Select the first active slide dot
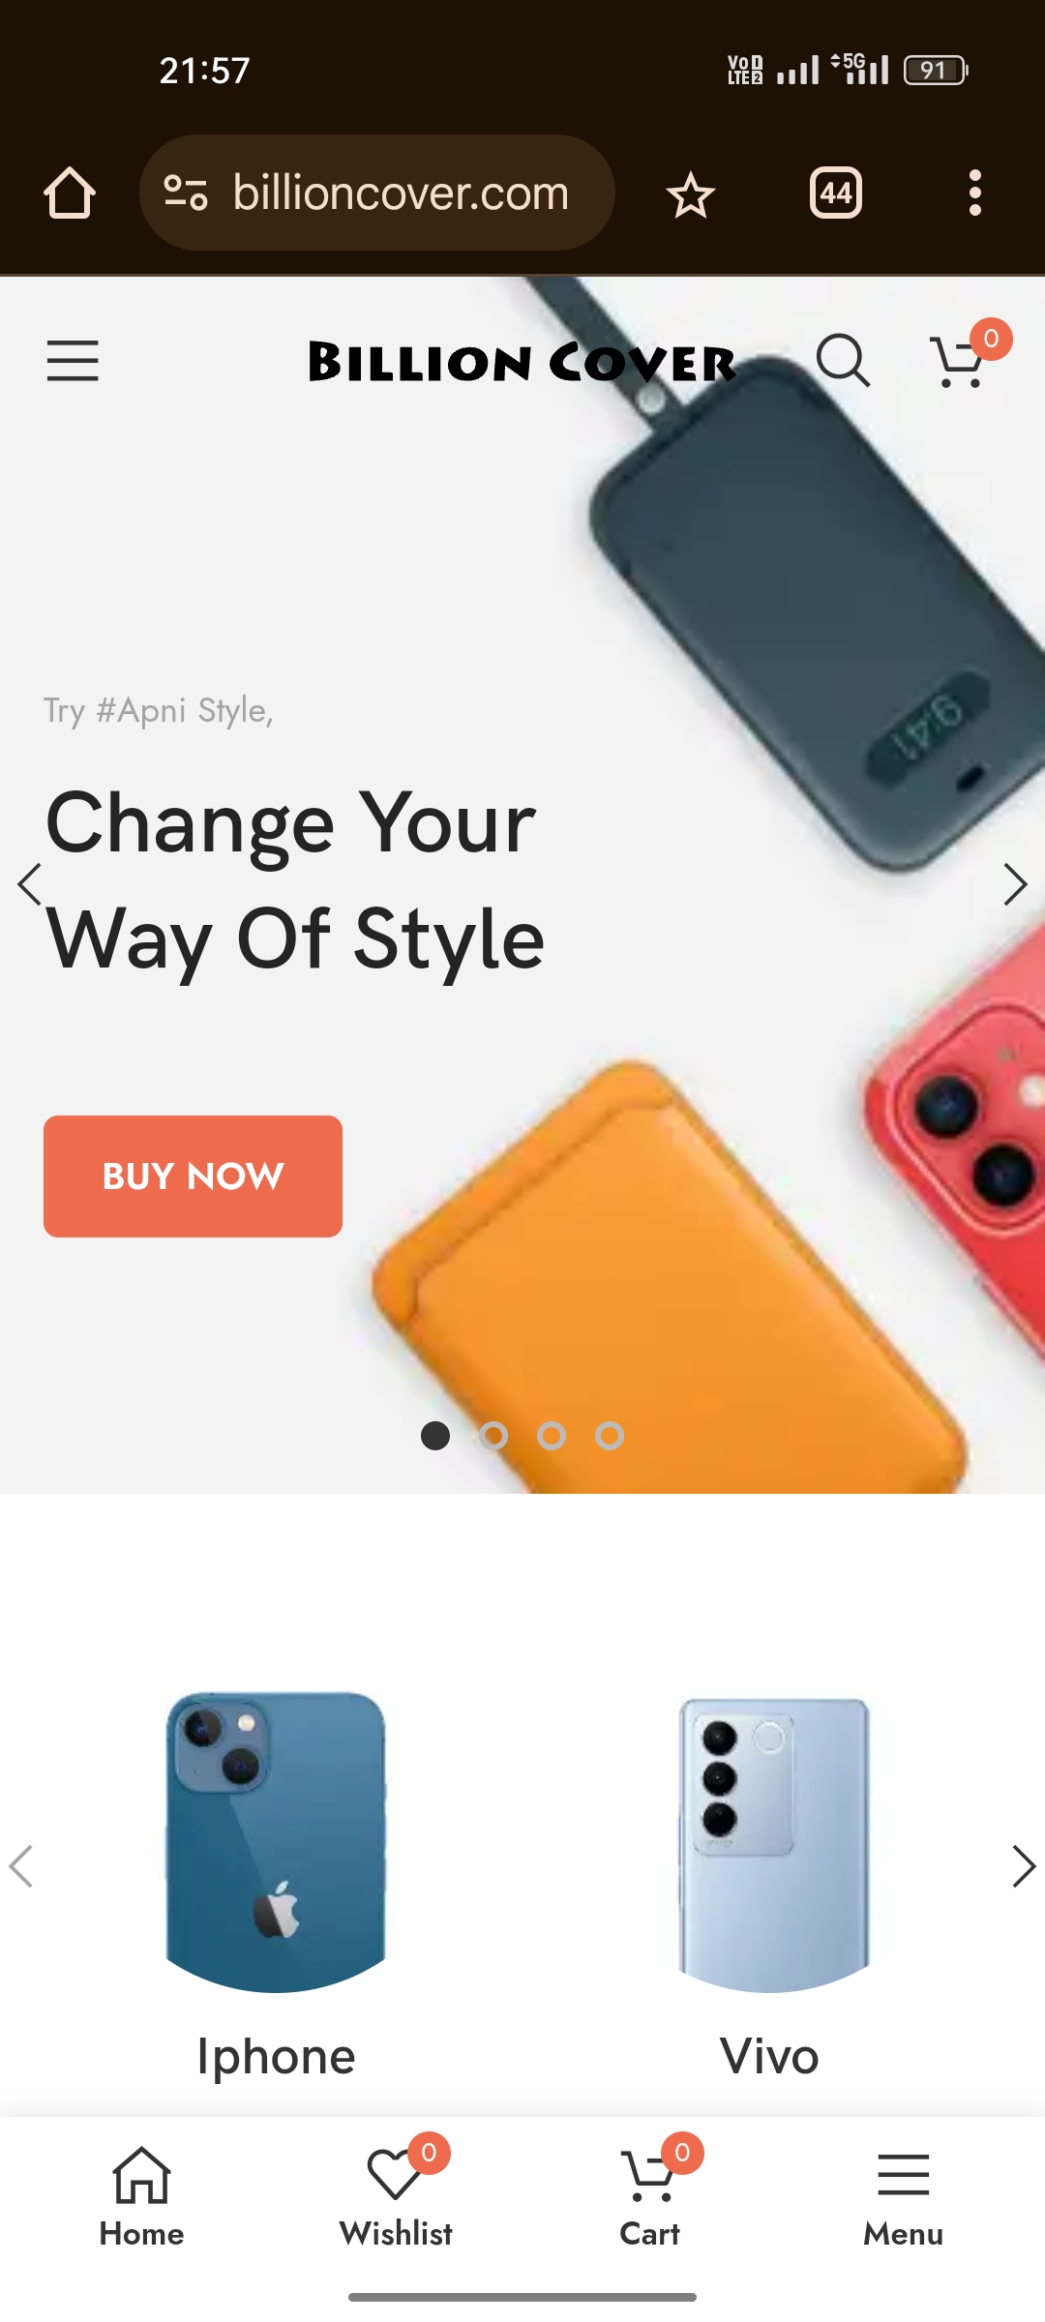The height and width of the screenshot is (2322, 1045). 435,1436
